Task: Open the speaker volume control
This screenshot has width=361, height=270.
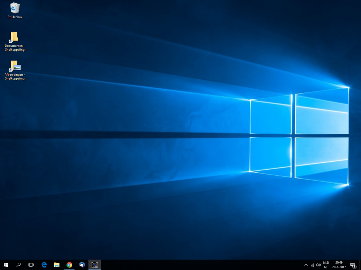Action: point(318,265)
